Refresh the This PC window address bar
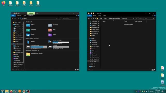The height and width of the screenshot is (93, 166). (x=59, y=18)
